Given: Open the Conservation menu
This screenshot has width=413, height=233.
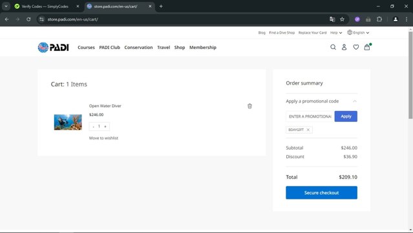Looking at the screenshot, I should (138, 47).
